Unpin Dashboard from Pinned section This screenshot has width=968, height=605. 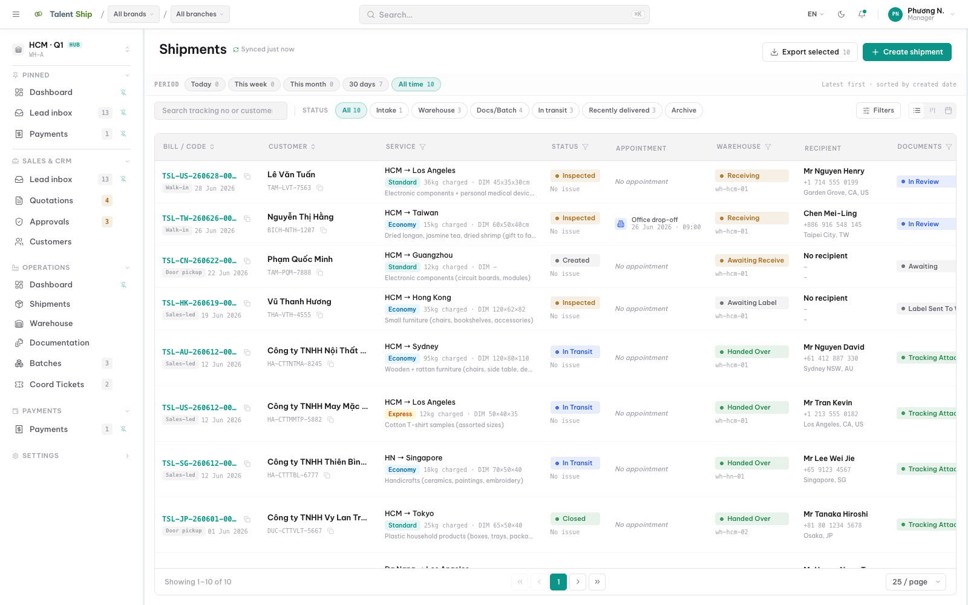coord(123,93)
